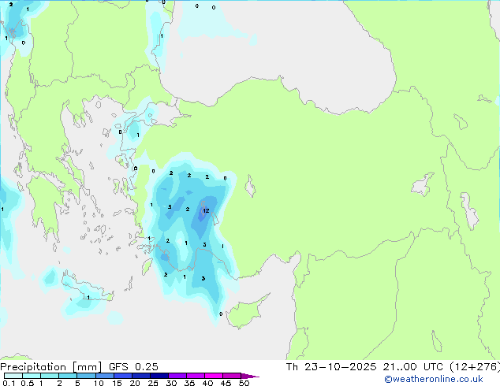Select the 40–45 mm magenta swatch
The width and height of the screenshot is (500, 386).
point(214,376)
